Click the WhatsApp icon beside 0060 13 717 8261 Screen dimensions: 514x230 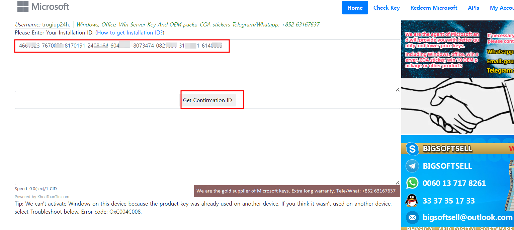(412, 183)
